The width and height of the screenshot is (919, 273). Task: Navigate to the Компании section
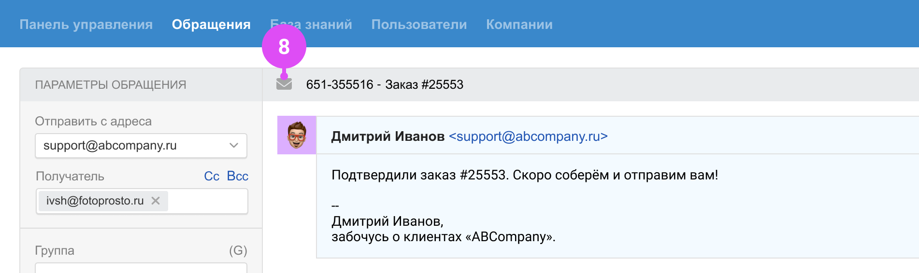click(x=519, y=25)
